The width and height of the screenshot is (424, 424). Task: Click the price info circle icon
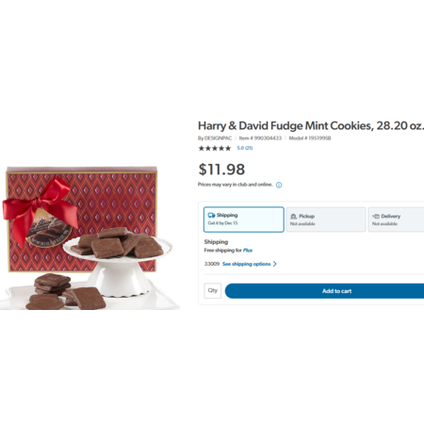pyautogui.click(x=279, y=185)
